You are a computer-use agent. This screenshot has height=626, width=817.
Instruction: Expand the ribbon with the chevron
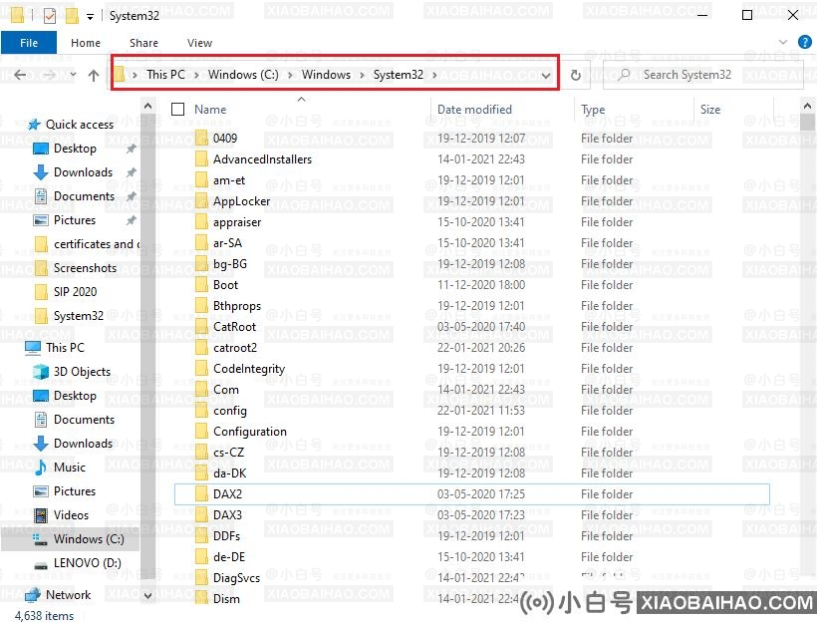782,42
